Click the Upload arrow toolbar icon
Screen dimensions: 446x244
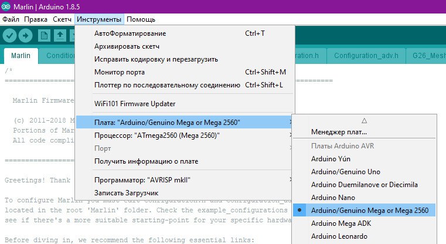click(25, 36)
